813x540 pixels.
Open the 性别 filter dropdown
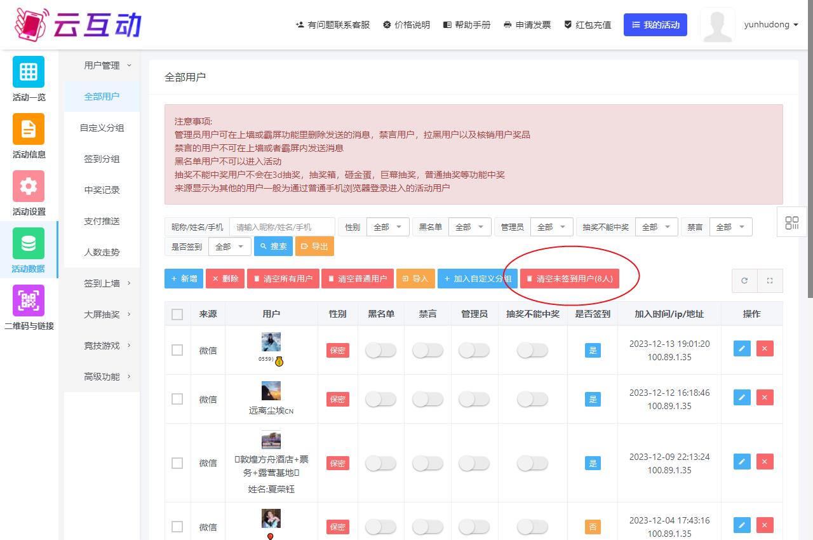tap(387, 227)
